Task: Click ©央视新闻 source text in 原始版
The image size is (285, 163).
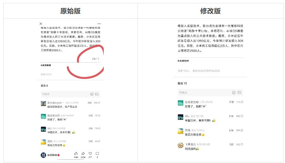Action: click(46, 65)
